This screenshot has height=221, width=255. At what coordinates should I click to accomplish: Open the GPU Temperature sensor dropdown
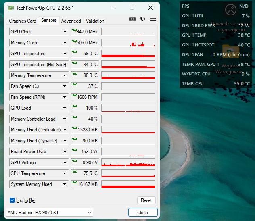[x=65, y=54]
